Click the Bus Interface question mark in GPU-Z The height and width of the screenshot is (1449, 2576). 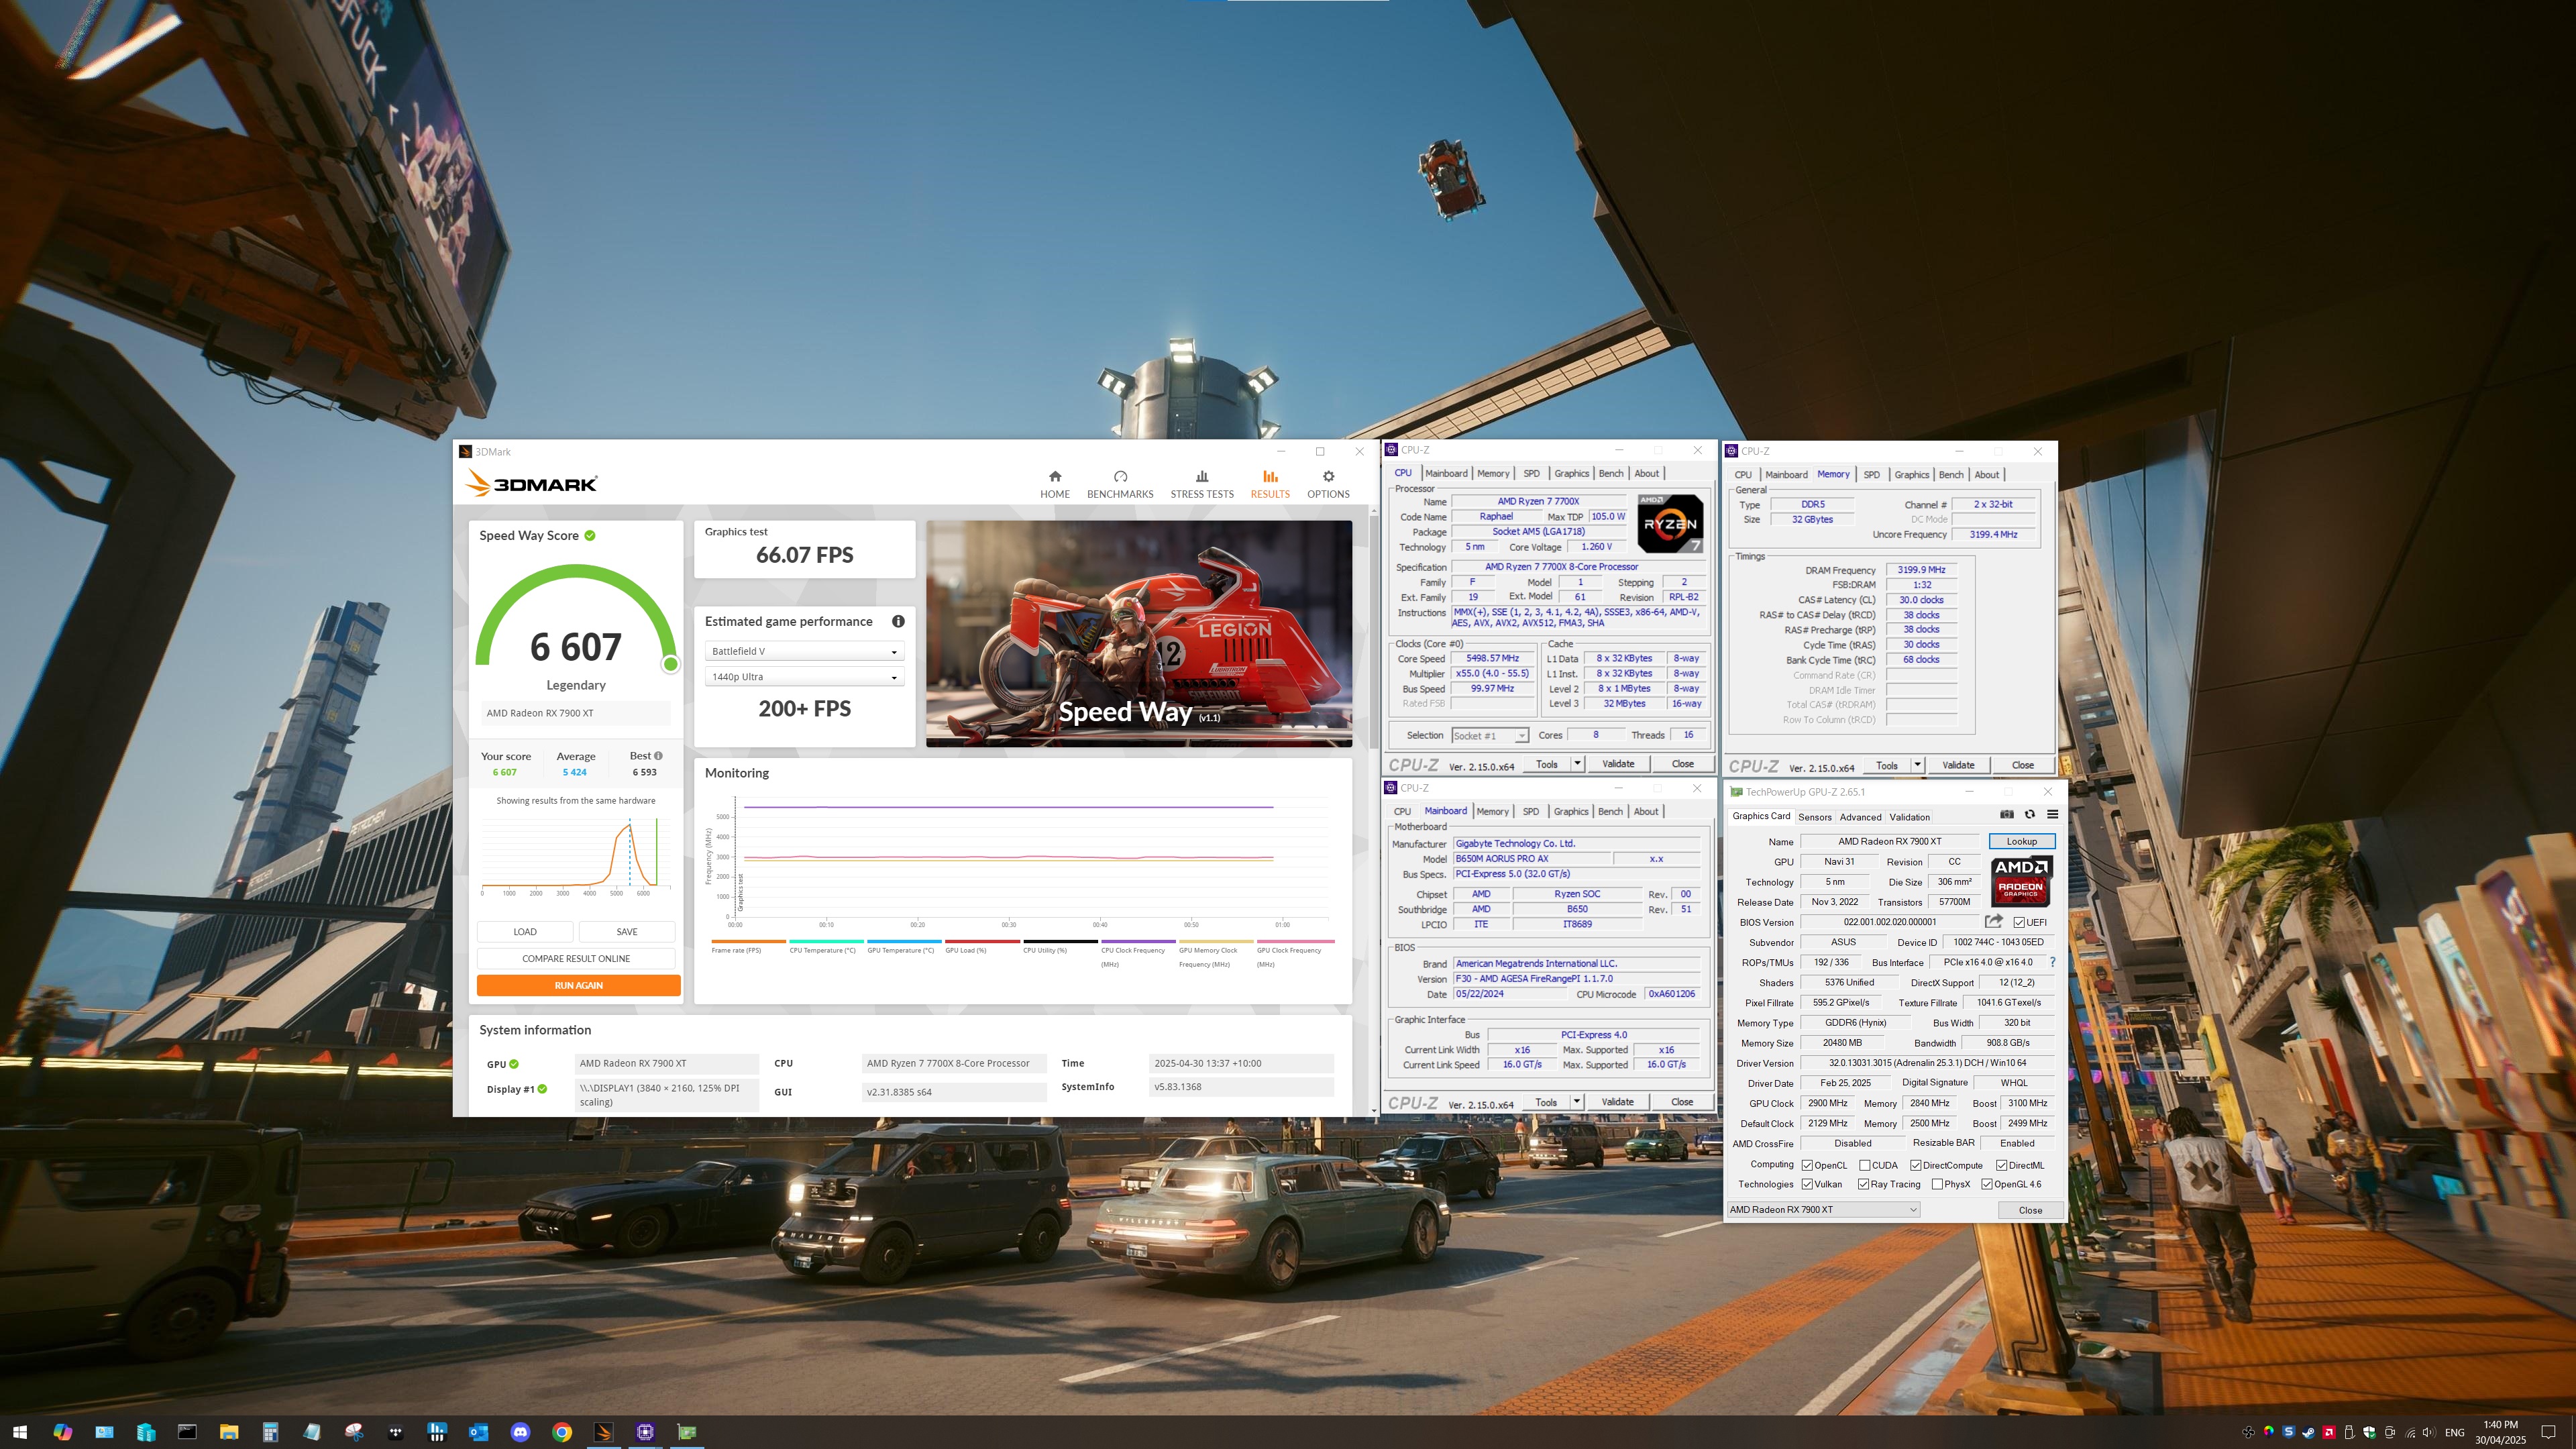click(x=2052, y=962)
